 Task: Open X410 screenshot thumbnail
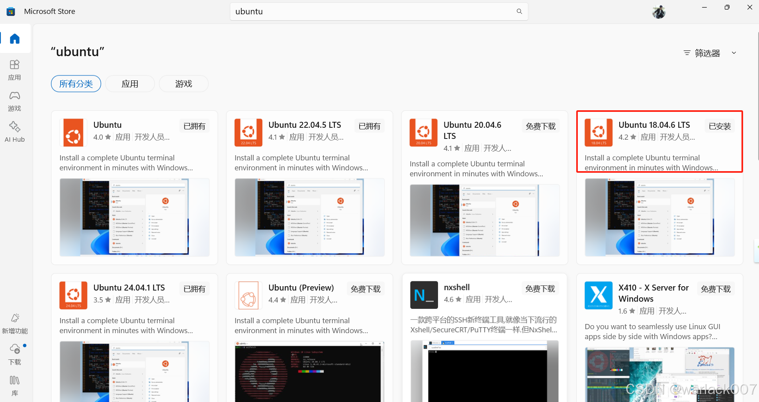tap(660, 375)
